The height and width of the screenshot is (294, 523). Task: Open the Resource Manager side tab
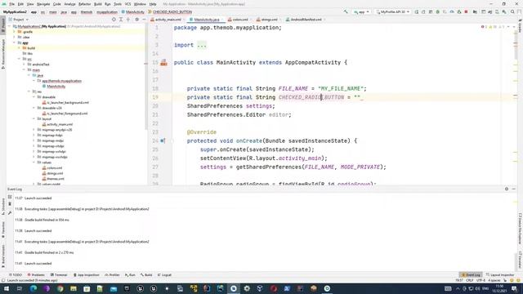tap(3, 53)
